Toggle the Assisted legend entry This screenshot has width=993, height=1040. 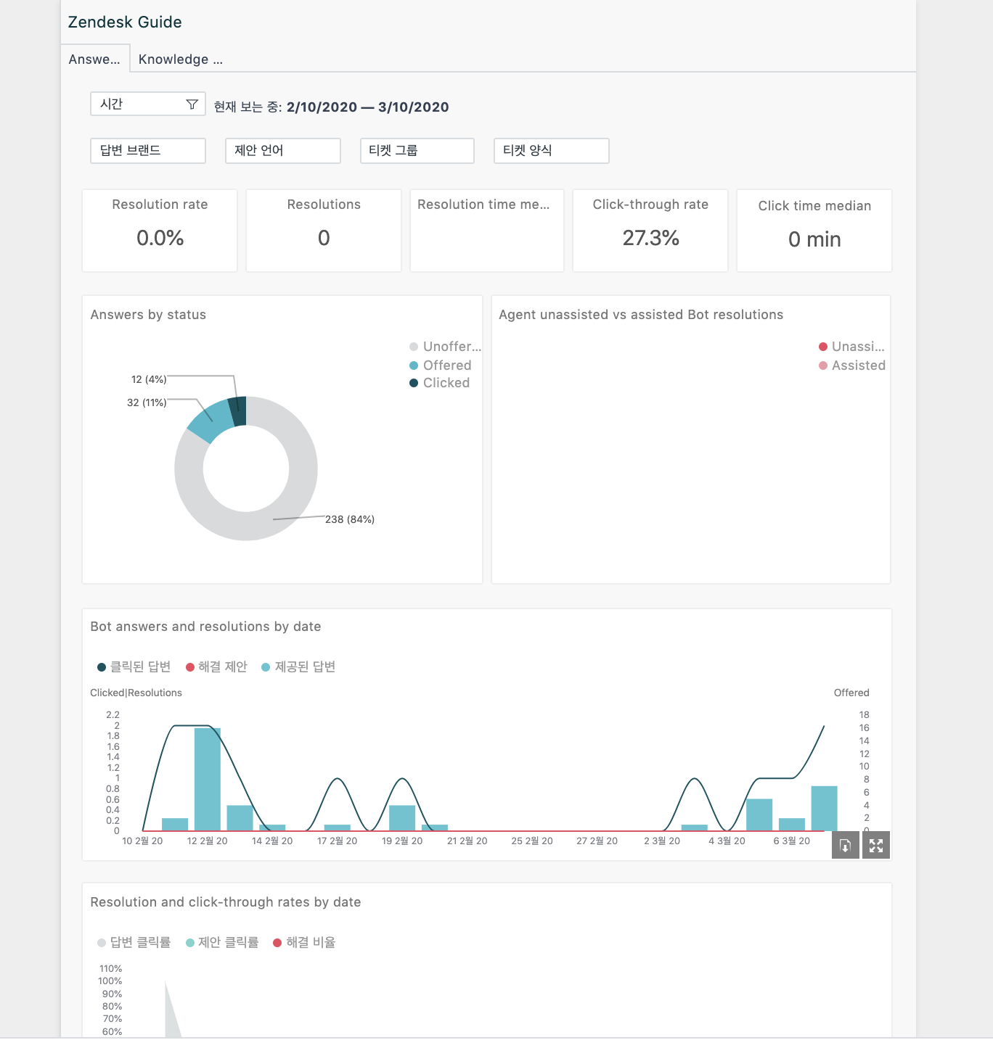click(852, 366)
